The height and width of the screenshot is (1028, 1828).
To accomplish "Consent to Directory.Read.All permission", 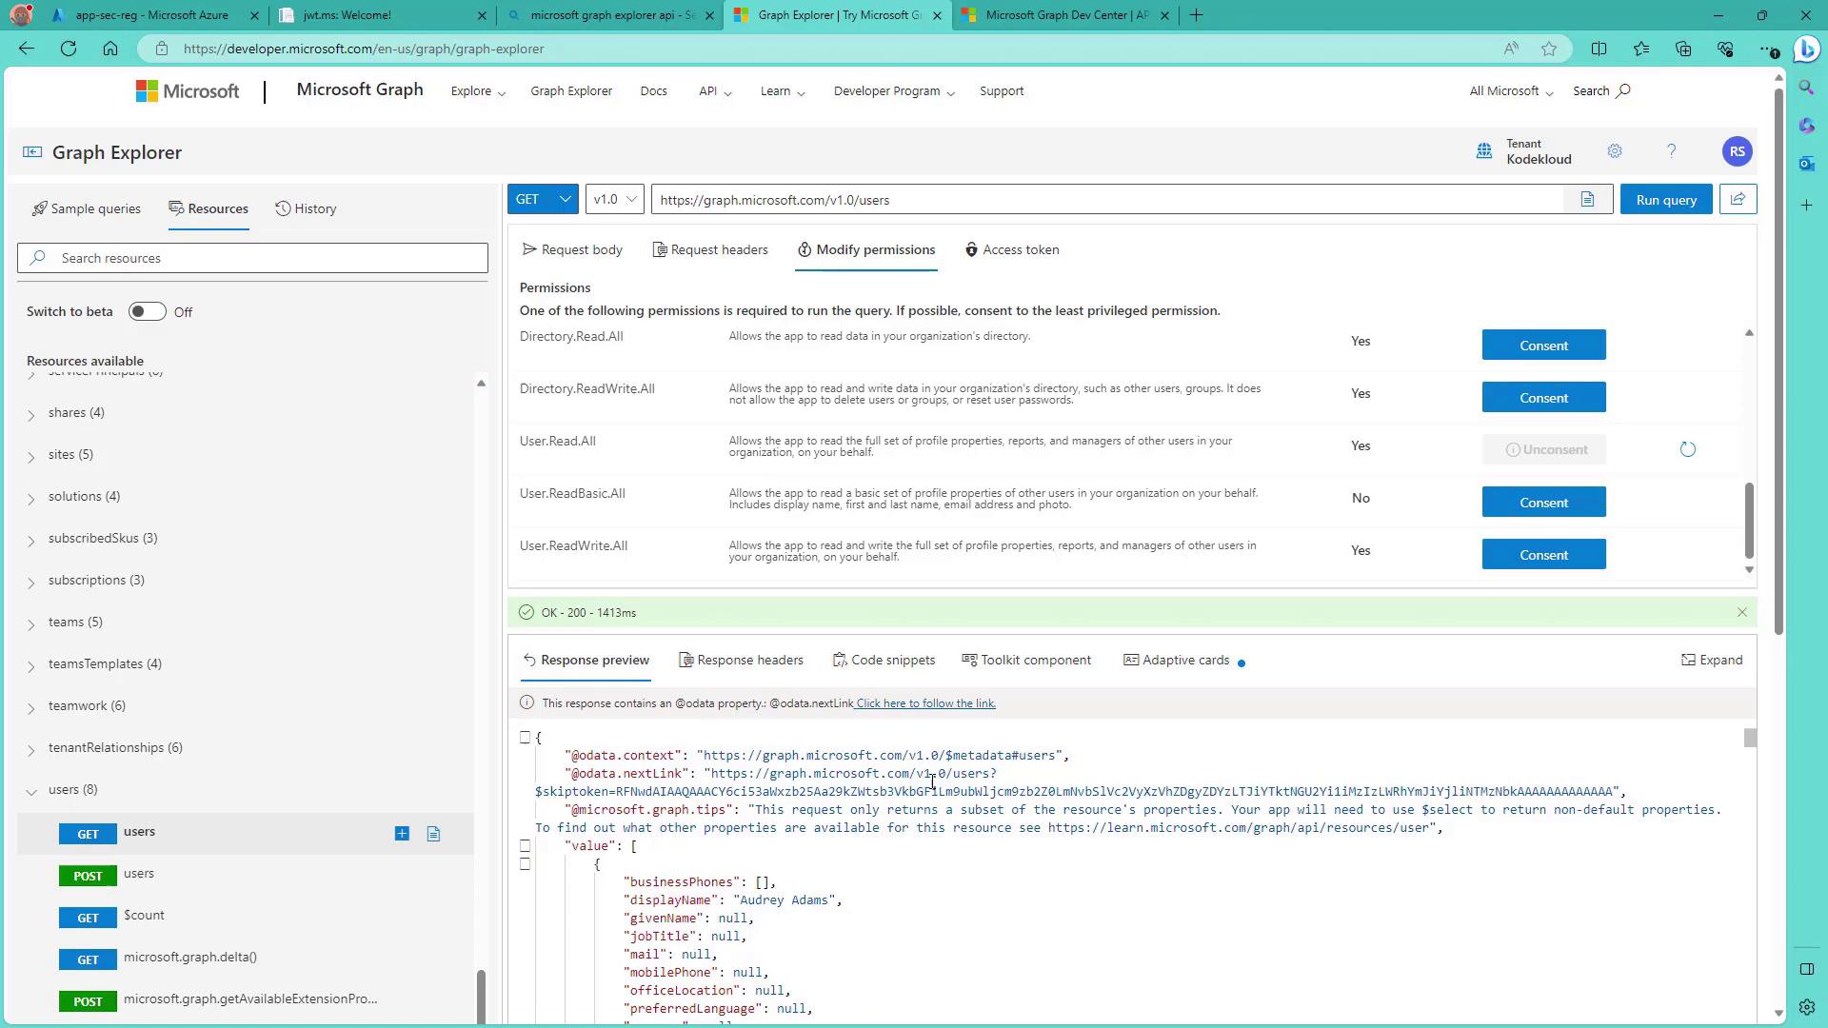I will pyautogui.click(x=1543, y=346).
